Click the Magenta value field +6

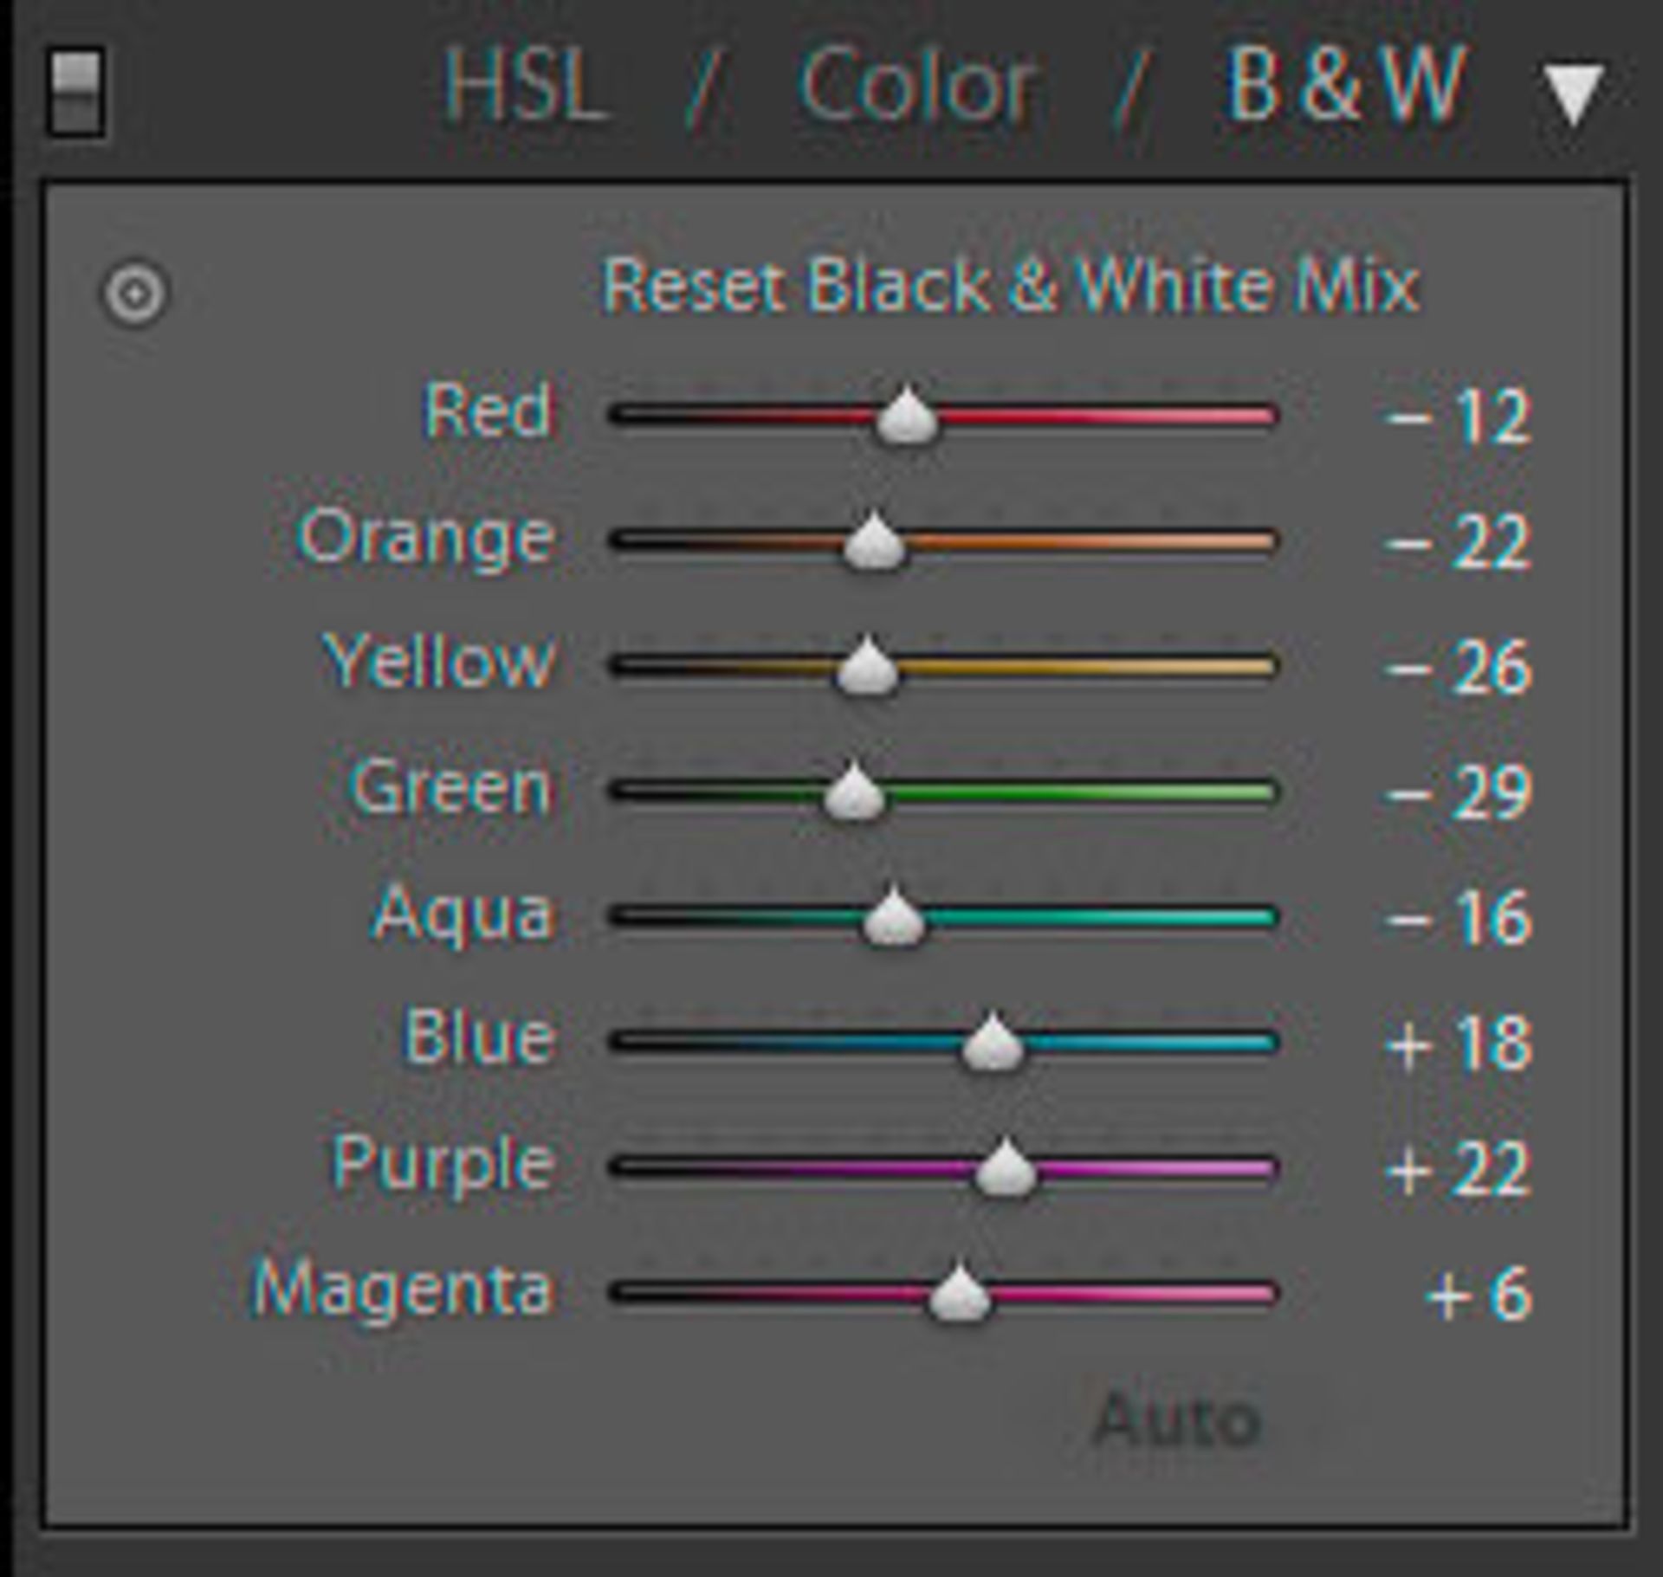tap(1478, 1296)
